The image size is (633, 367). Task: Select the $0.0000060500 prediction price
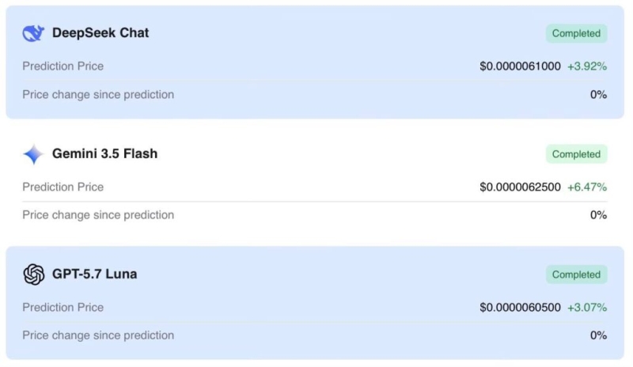[x=520, y=307]
